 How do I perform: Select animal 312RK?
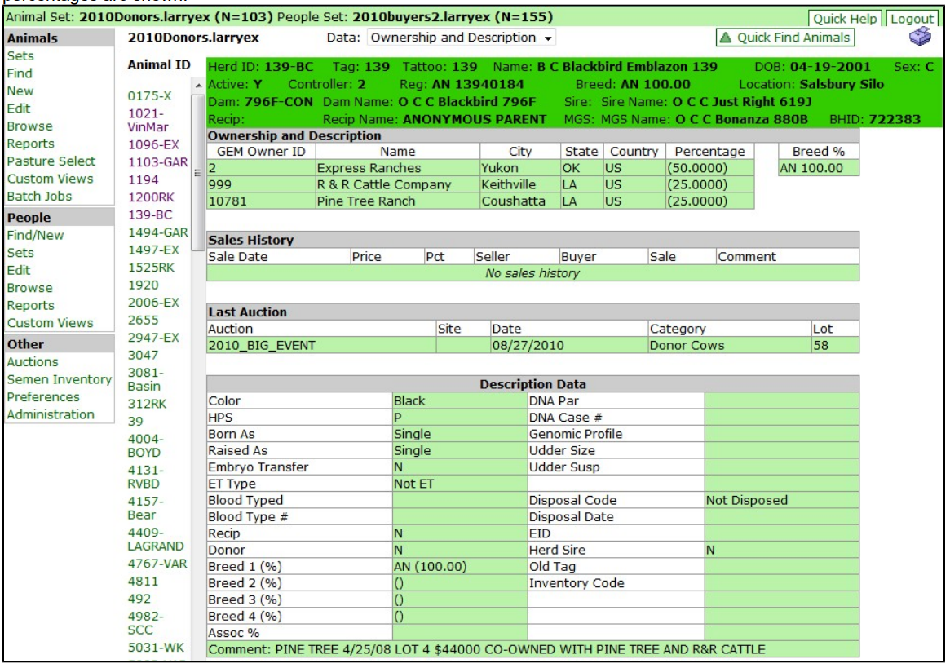[x=148, y=404]
